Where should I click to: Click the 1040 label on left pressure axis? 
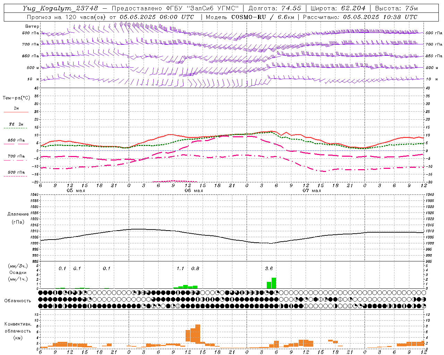tap(34, 195)
